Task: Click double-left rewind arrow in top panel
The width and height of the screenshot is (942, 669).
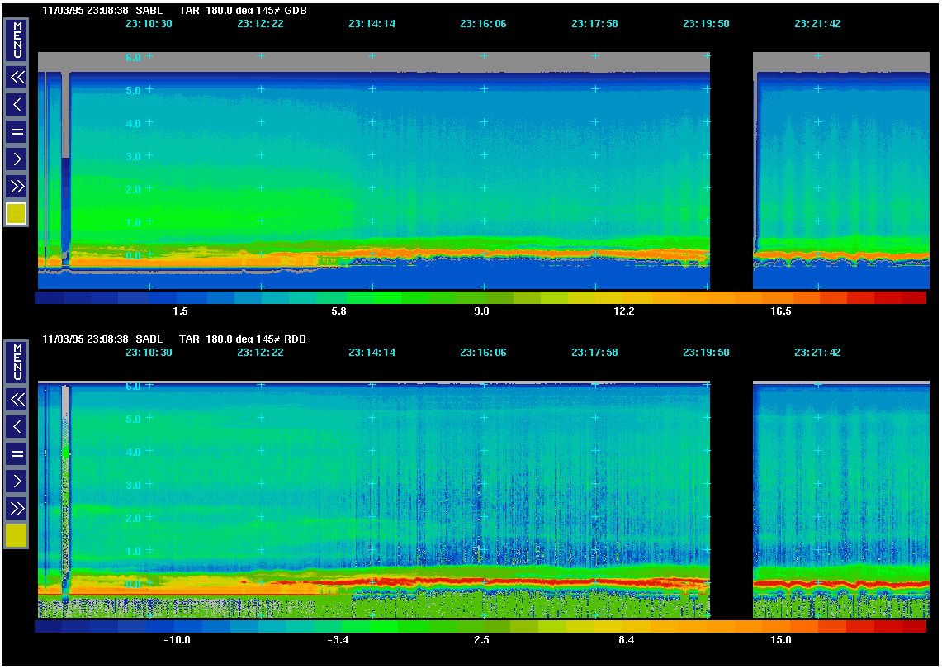Action: 17,78
